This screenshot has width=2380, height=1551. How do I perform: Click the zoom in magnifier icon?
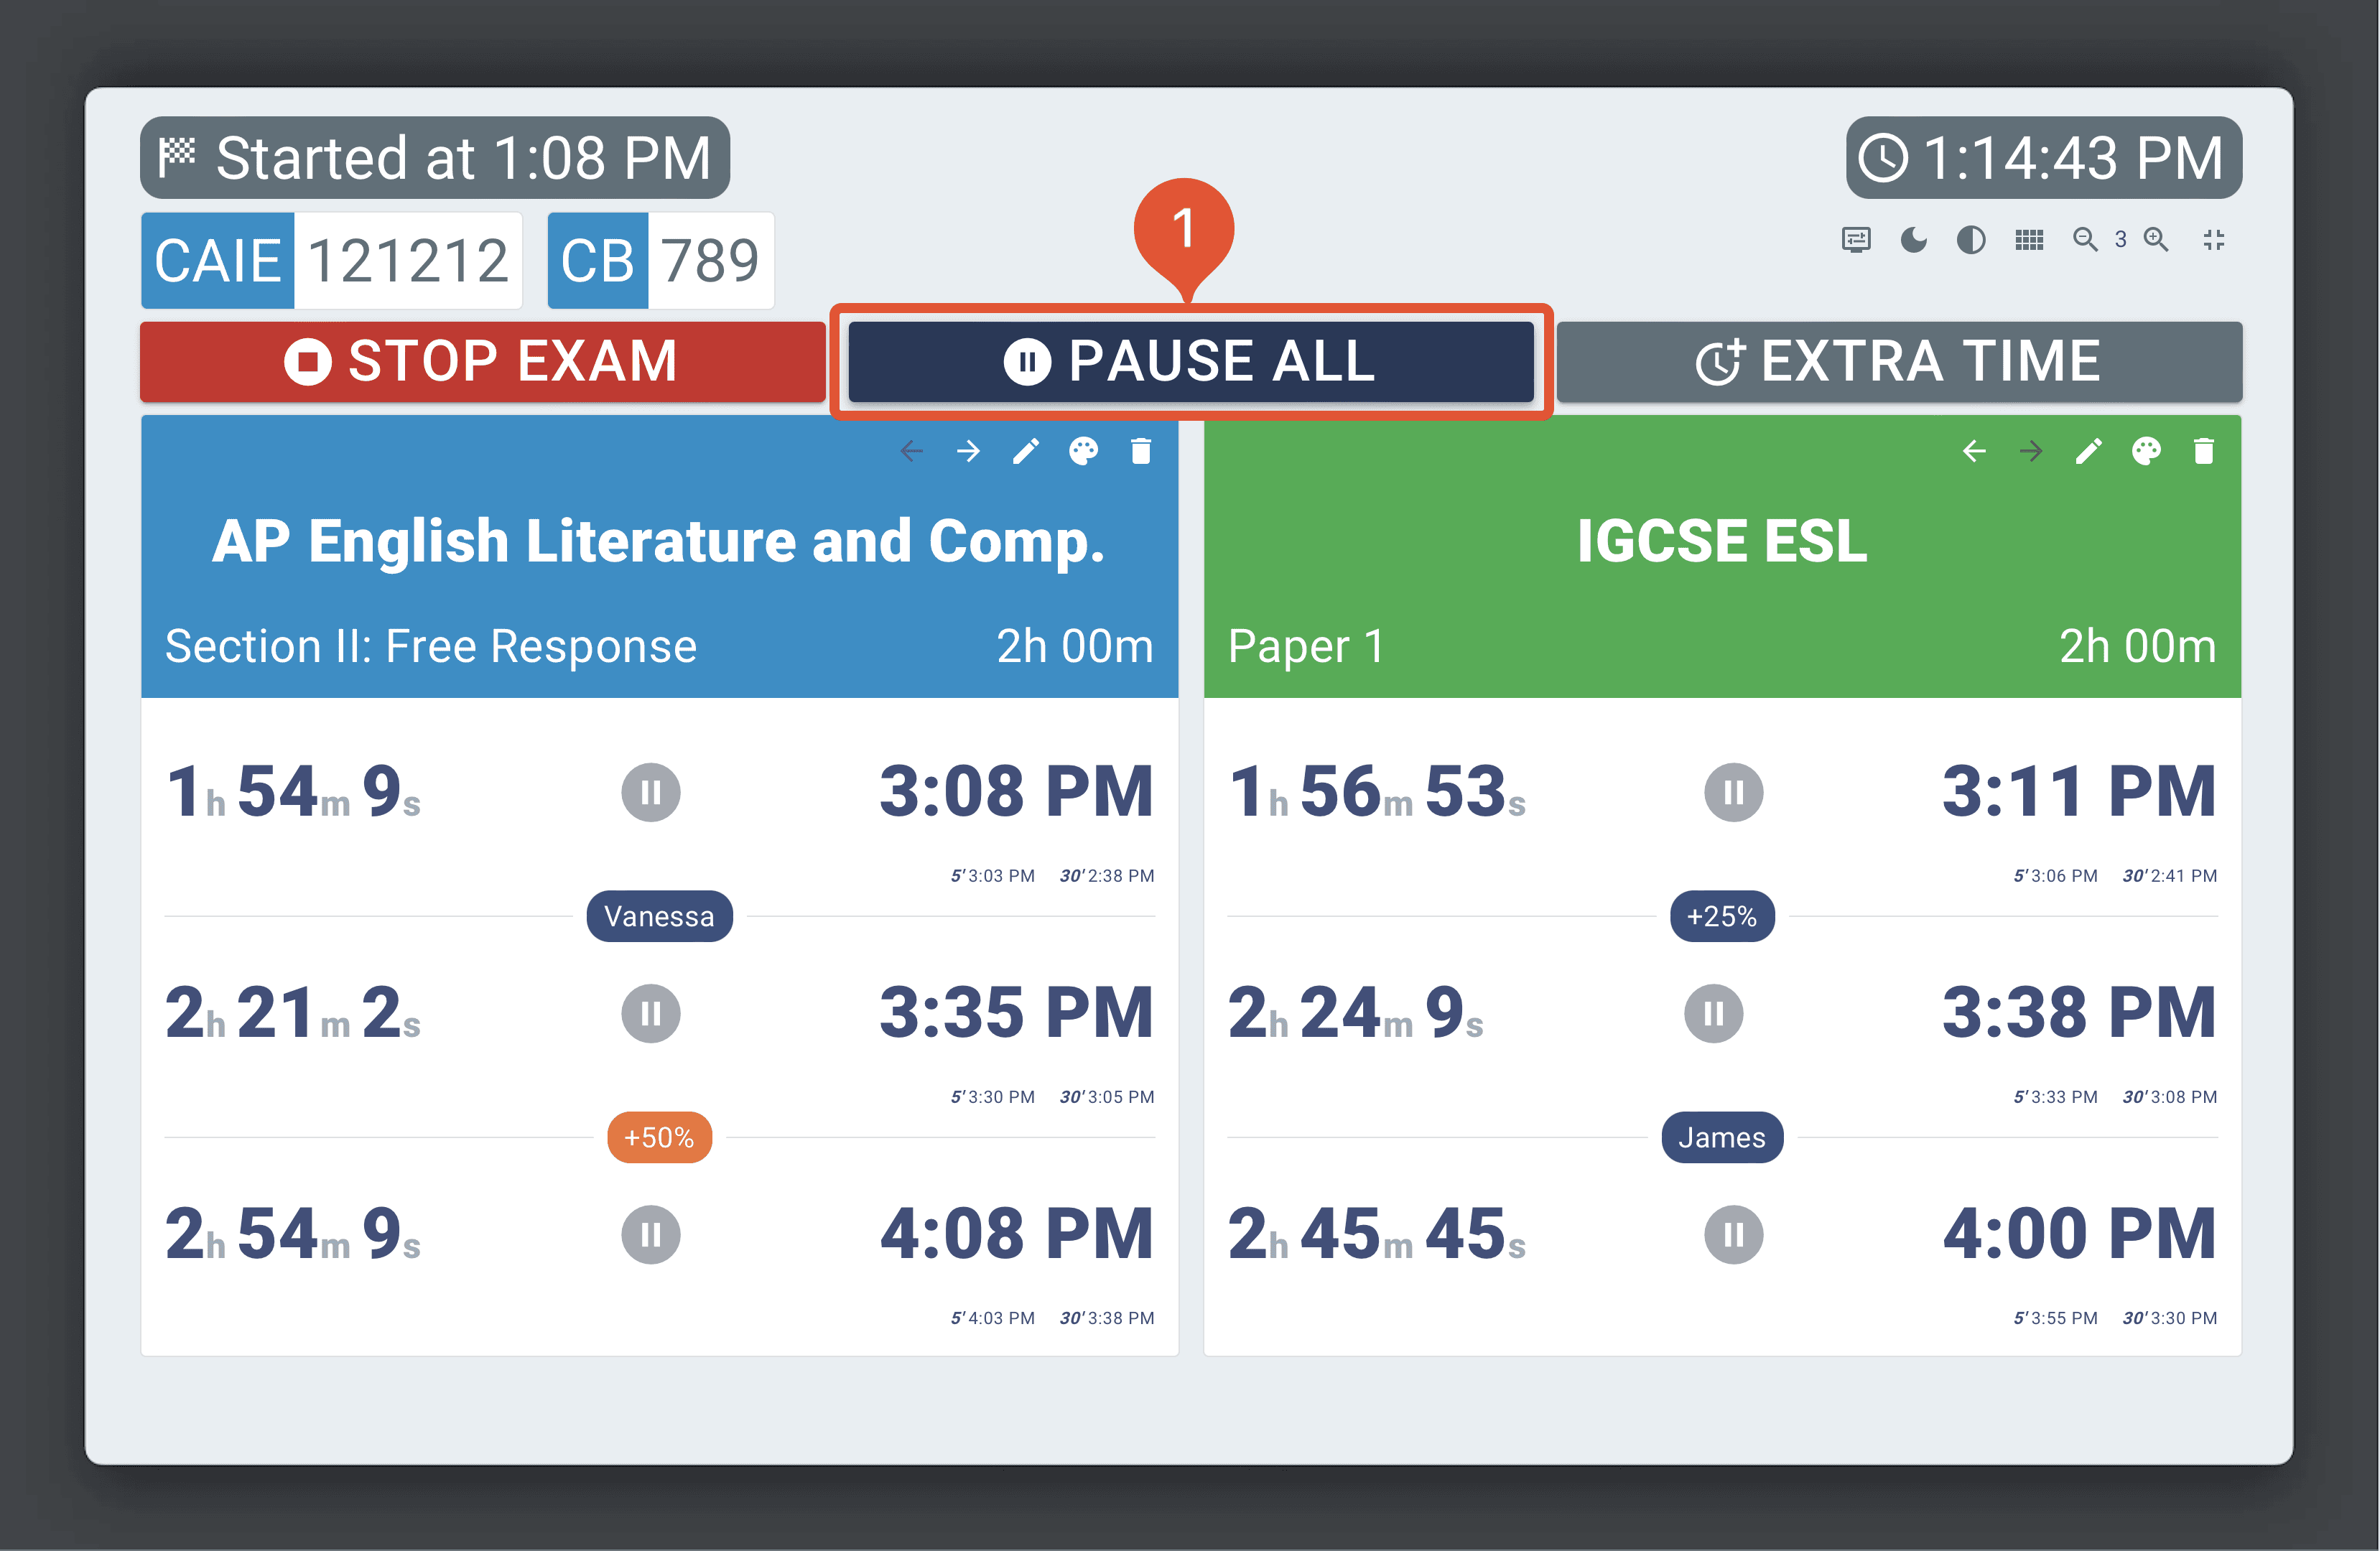(2156, 240)
